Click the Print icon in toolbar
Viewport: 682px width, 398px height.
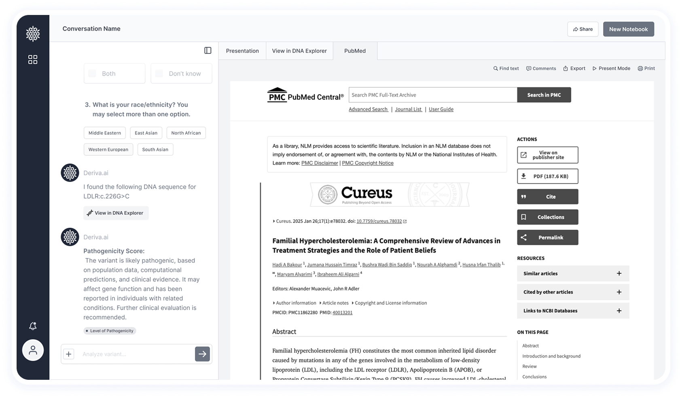pos(640,68)
